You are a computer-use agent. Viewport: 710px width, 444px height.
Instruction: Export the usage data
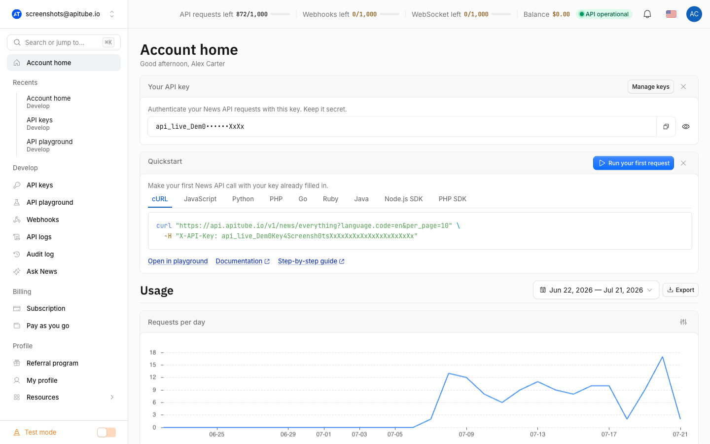680,290
